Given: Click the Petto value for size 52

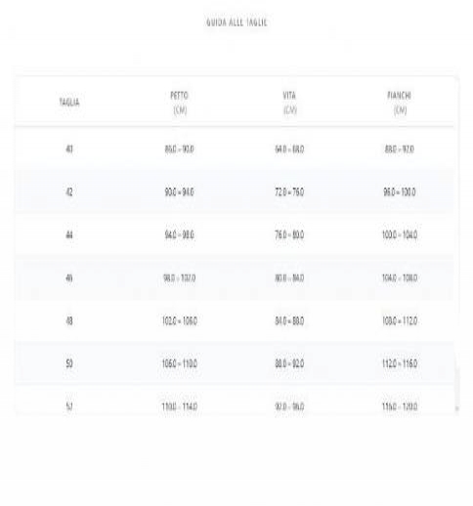Looking at the screenshot, I should point(180,406).
